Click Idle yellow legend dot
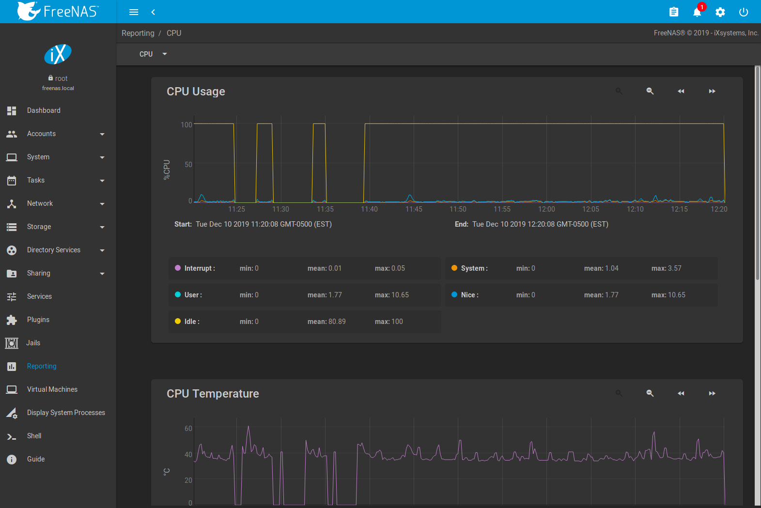Image resolution: width=761 pixels, height=508 pixels. pos(178,321)
